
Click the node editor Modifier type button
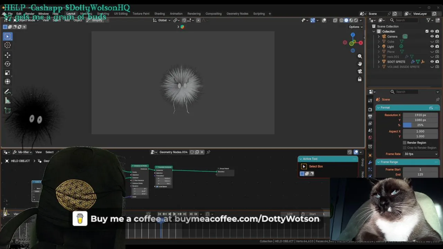coord(22,152)
